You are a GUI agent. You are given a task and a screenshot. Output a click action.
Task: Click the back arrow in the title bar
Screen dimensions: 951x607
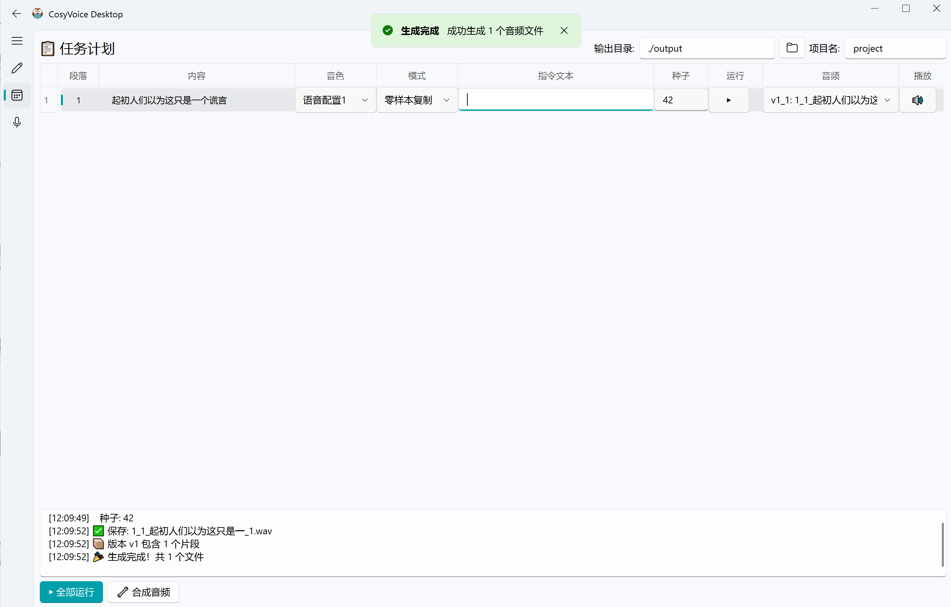16,13
